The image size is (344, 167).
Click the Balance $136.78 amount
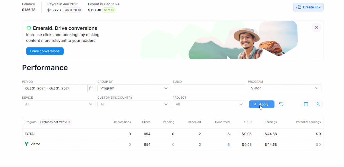[29, 10]
